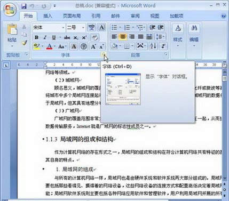Align paragraph text right
This screenshot has width=229, height=201.
point(132,37)
